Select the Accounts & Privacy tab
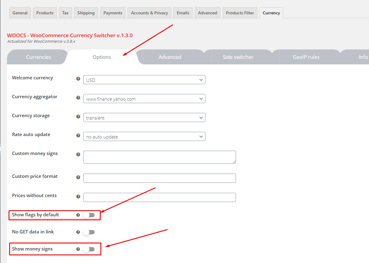 (150, 13)
